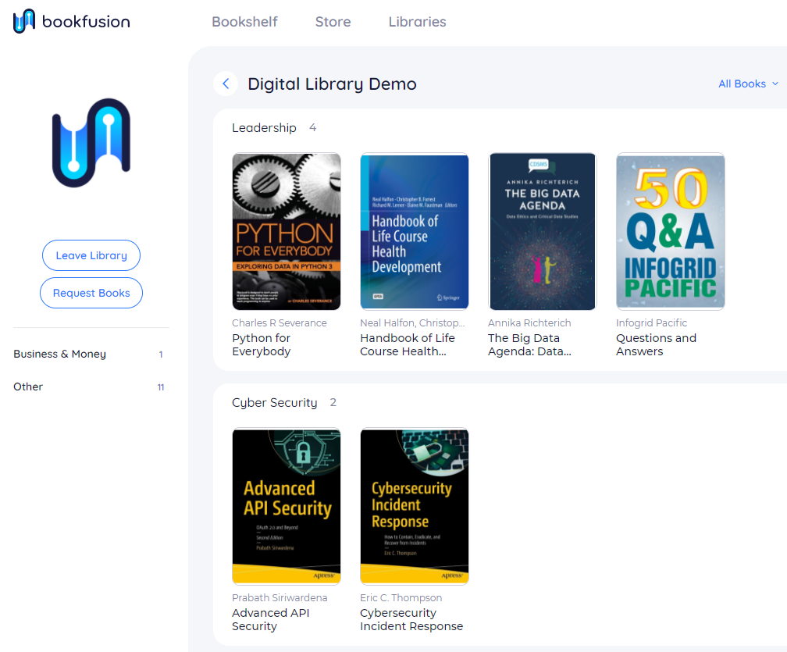787x652 pixels.
Task: Click the Leave Library button
Action: 91,255
